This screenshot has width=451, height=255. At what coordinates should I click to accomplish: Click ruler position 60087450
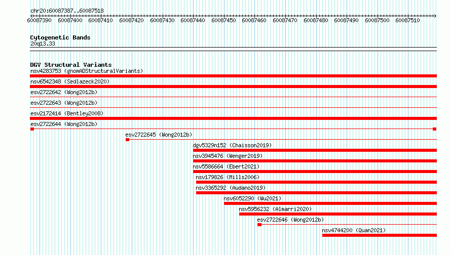(223, 20)
